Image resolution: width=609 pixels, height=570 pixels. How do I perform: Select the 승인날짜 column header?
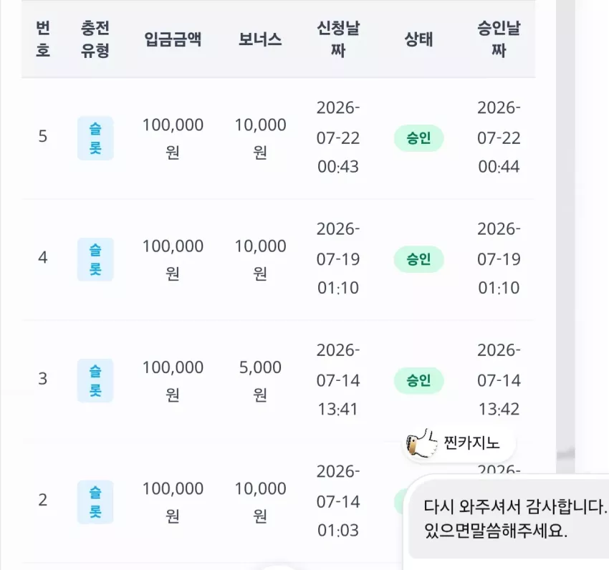(499, 39)
